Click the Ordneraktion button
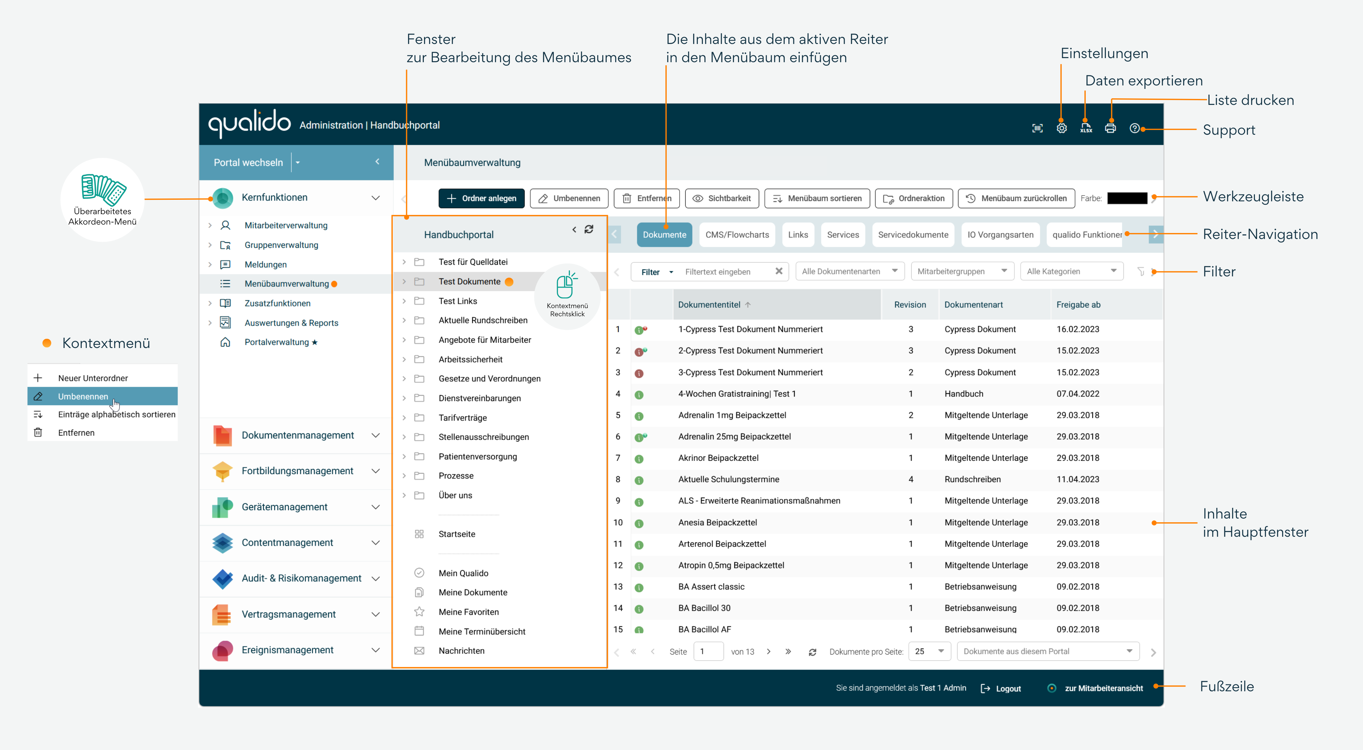Viewport: 1363px width, 750px height. click(914, 198)
